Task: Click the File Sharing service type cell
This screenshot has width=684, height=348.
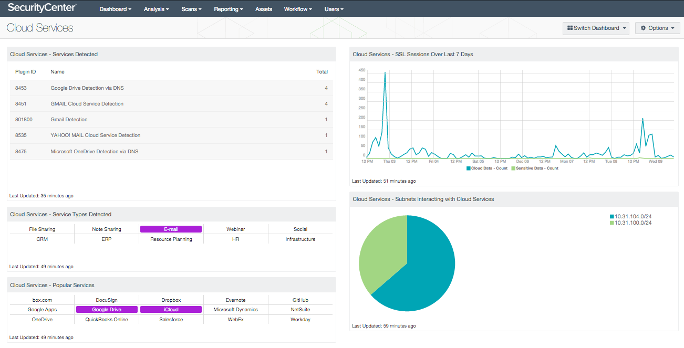Action: coord(42,229)
